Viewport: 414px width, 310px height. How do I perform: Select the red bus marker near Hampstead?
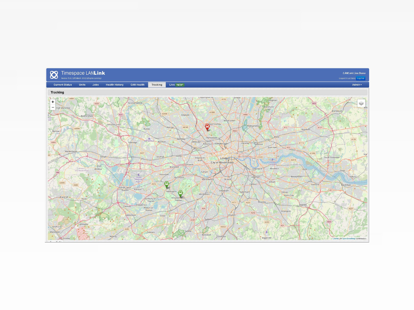click(x=207, y=127)
